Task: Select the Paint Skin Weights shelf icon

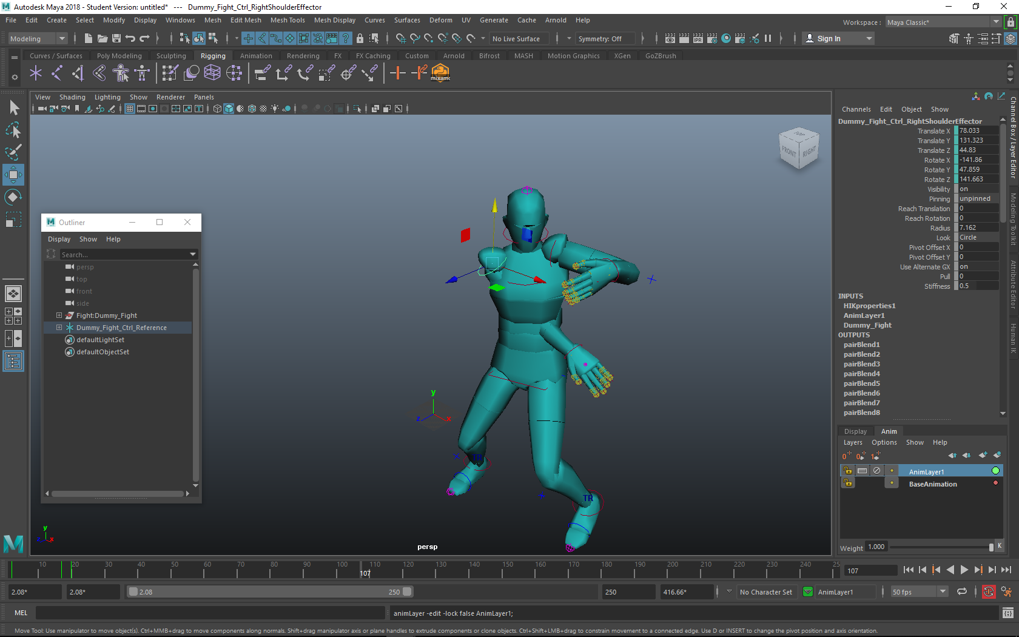Action: (x=170, y=73)
